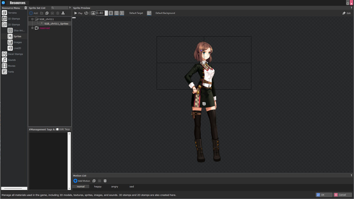Click the stamp icon in Sprite Set List toolbar
This screenshot has width=354, height=199.
coord(63,13)
